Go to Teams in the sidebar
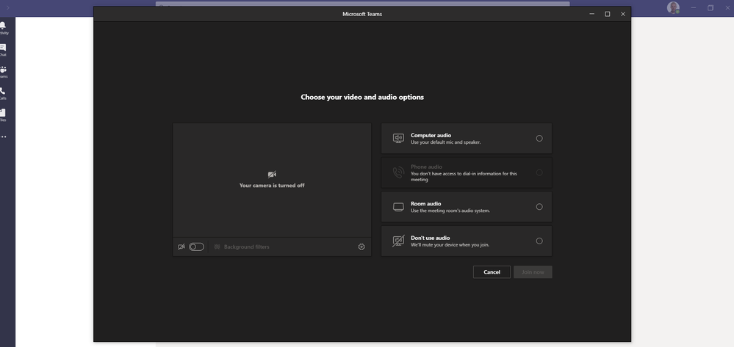This screenshot has height=347, width=734. tap(4, 72)
